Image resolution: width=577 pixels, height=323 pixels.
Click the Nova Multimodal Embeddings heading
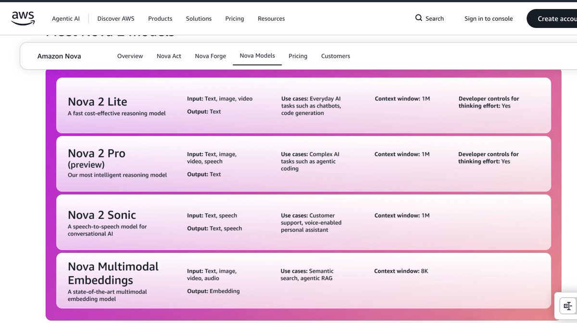tap(113, 273)
